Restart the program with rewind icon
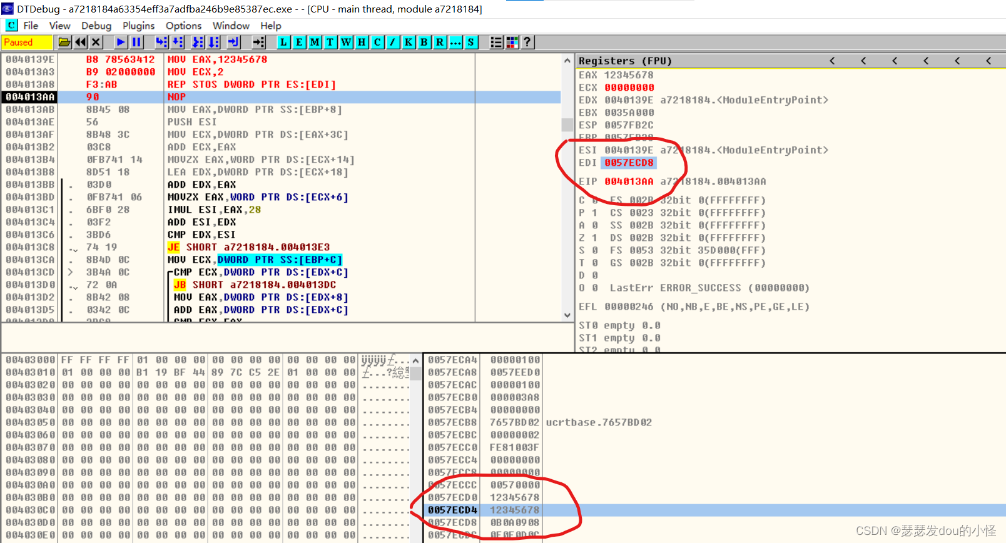 81,42
